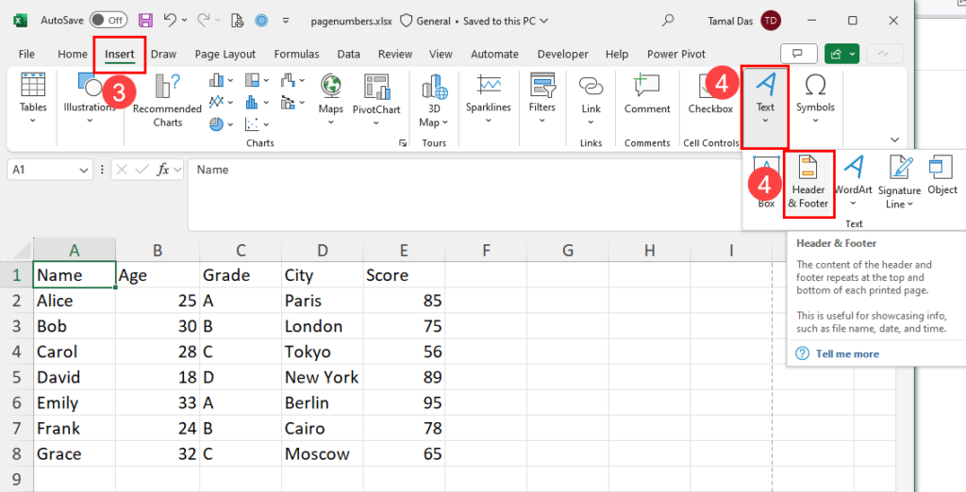Switch to the Page Layout tab
The height and width of the screenshot is (492, 966).
pyautogui.click(x=225, y=54)
